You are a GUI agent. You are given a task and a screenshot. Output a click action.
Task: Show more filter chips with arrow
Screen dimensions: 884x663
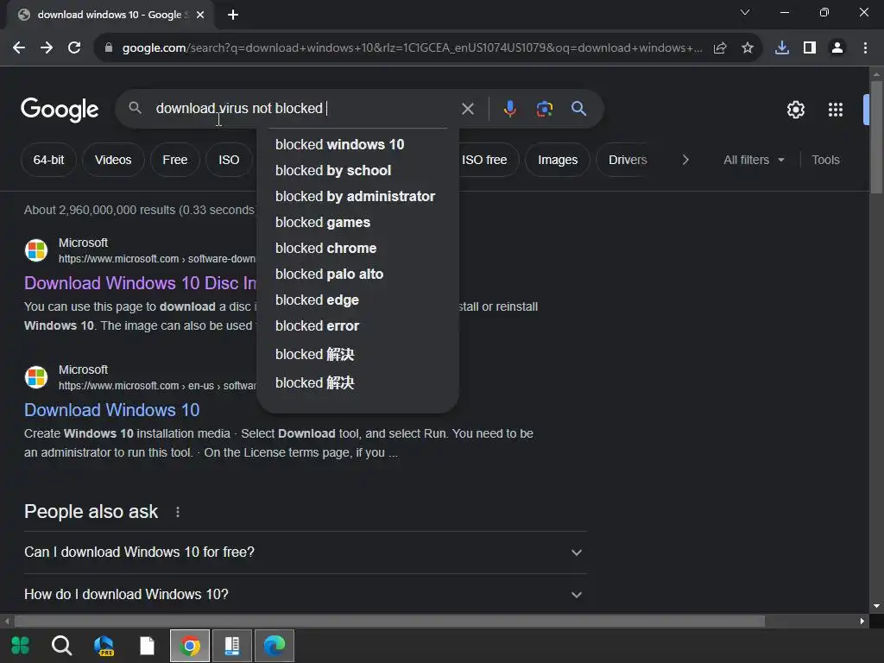tap(685, 160)
